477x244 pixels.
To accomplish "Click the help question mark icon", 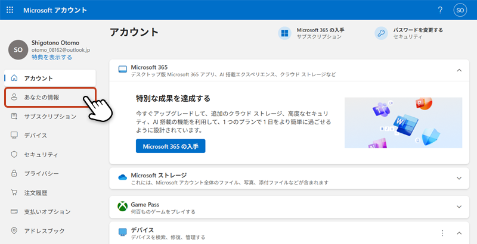I will point(440,10).
